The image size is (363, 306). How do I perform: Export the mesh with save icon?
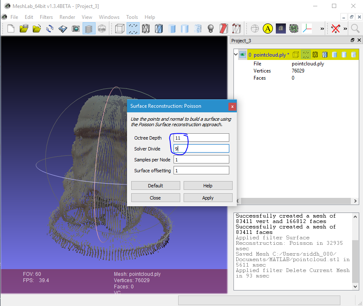63,29
